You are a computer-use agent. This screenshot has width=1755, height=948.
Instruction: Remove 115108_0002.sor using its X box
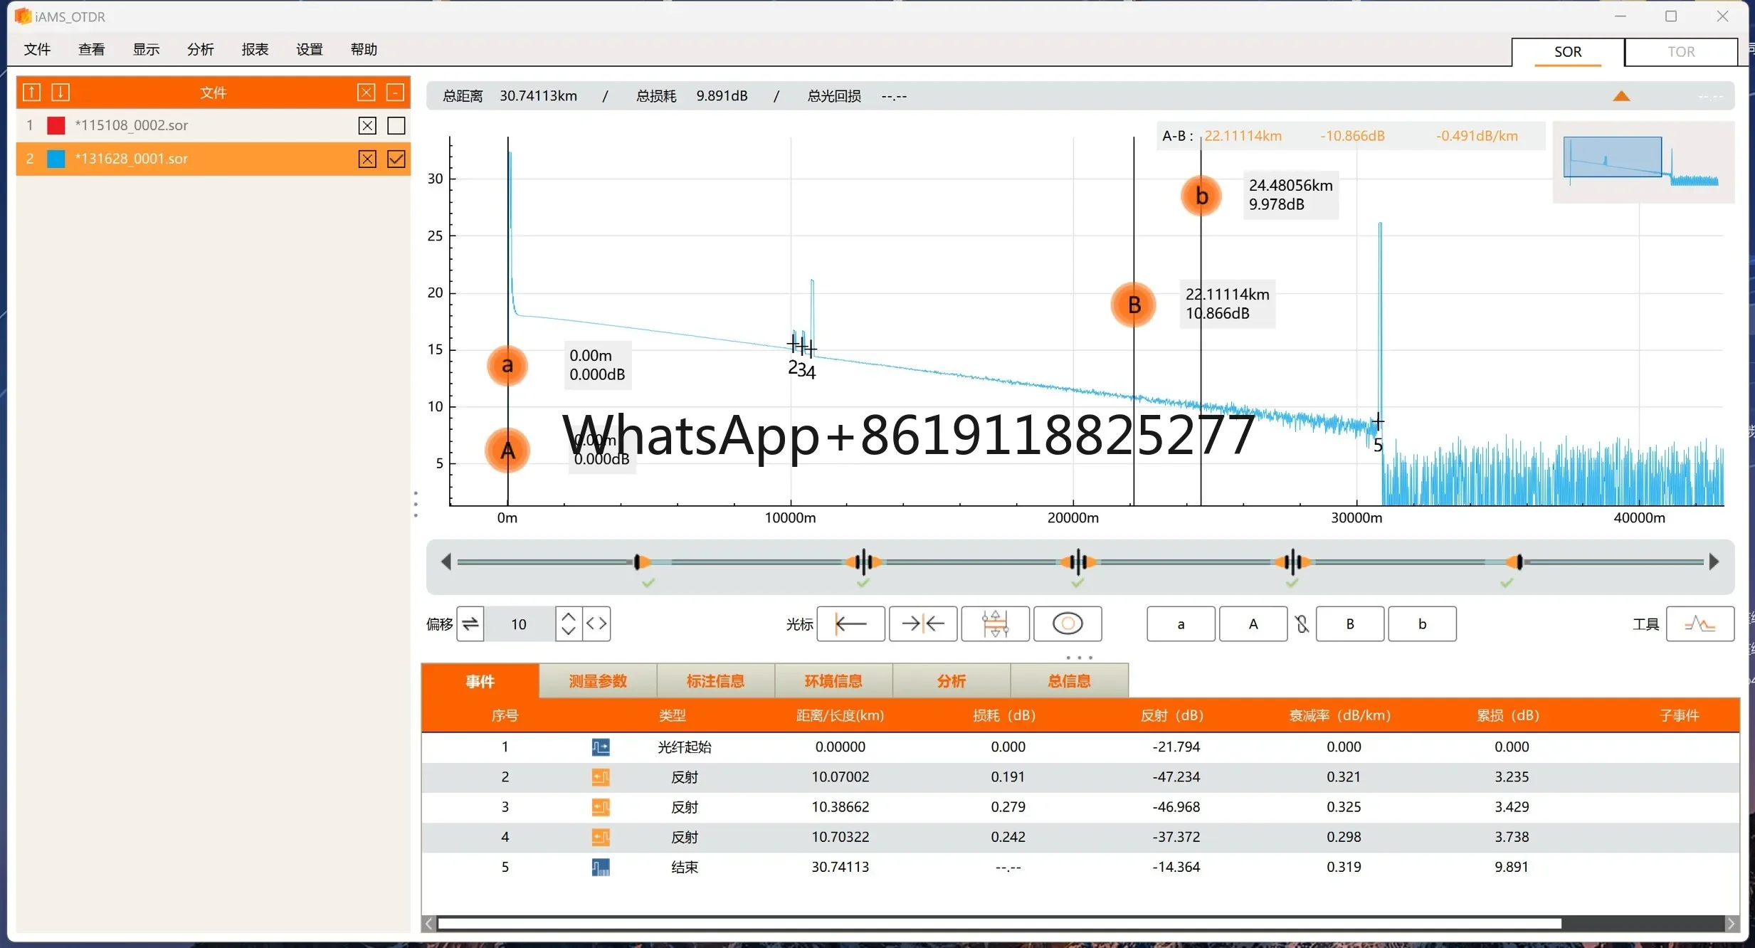367,126
